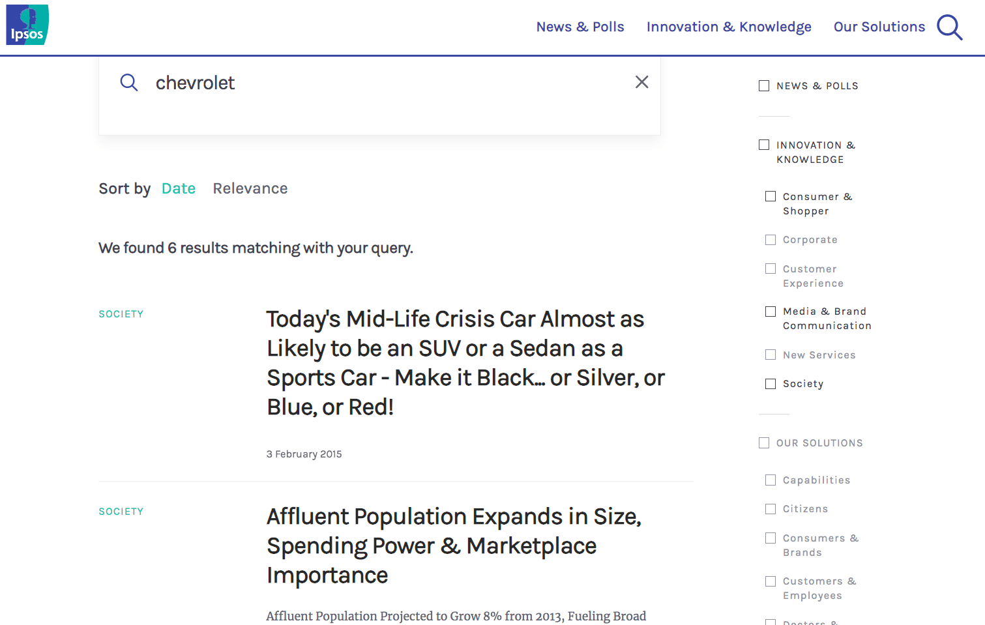
Task: Check the INNOVATION & KNOWLEDGE filter
Action: (764, 145)
